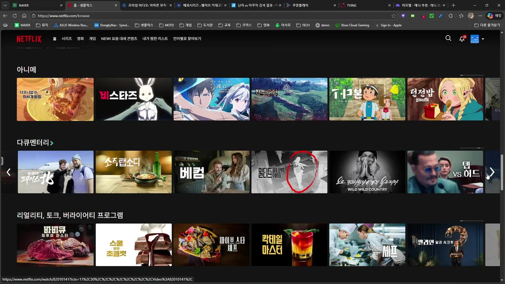Open 언어별로 찾아보기 menu
505x284 pixels.
pos(187,39)
